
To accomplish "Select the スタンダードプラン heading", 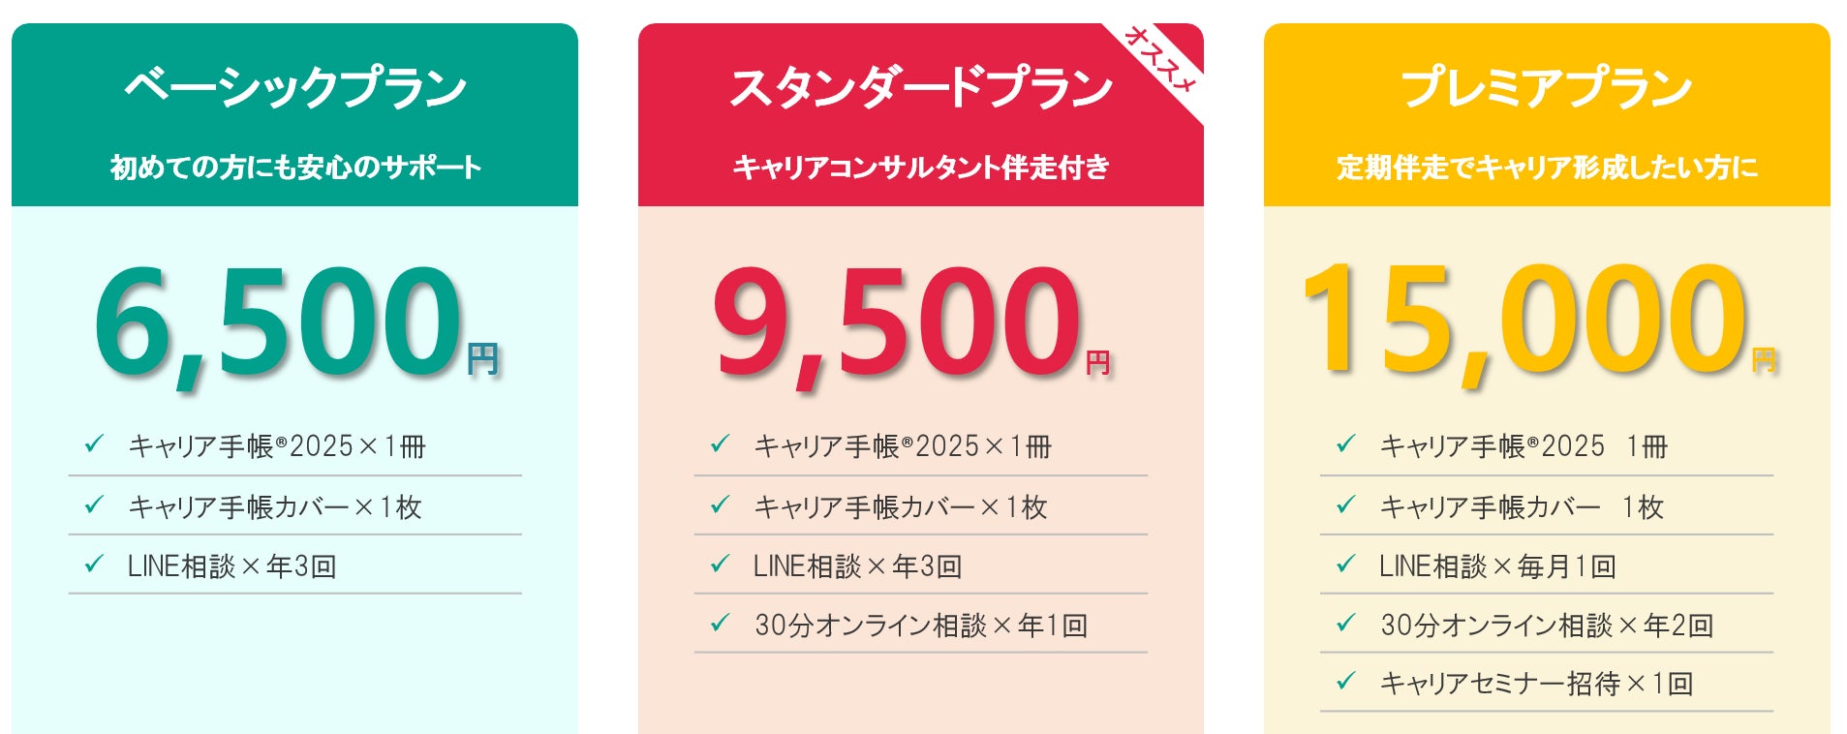I will 920,87.
